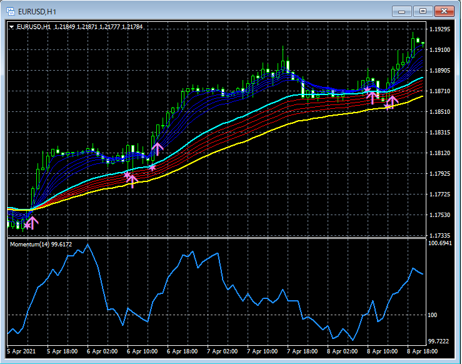This screenshot has height=364, width=462.
Task: Click the pink arrow below the 6 Apr 10:00 candles
Action: (131, 181)
